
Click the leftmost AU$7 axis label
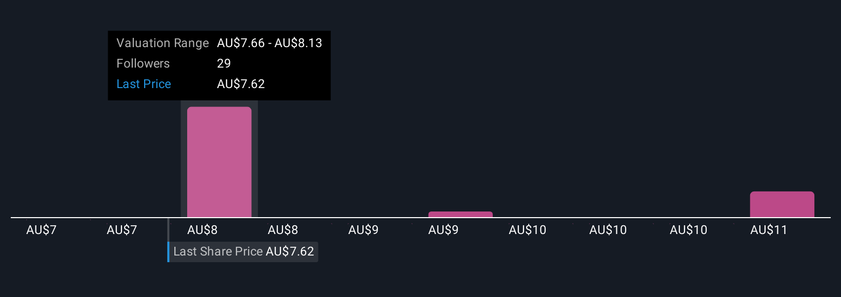coord(41,230)
